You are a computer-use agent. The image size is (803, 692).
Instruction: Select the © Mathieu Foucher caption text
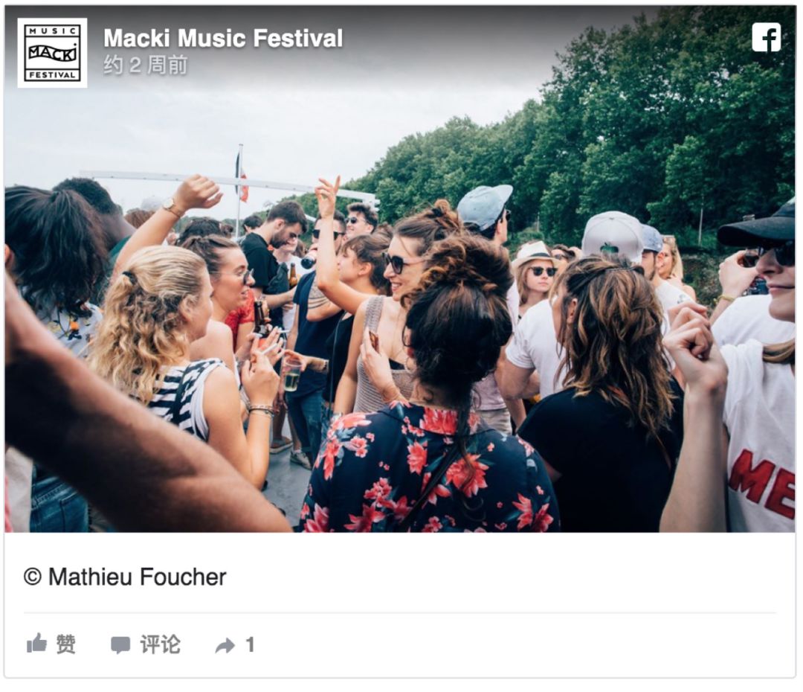(125, 577)
